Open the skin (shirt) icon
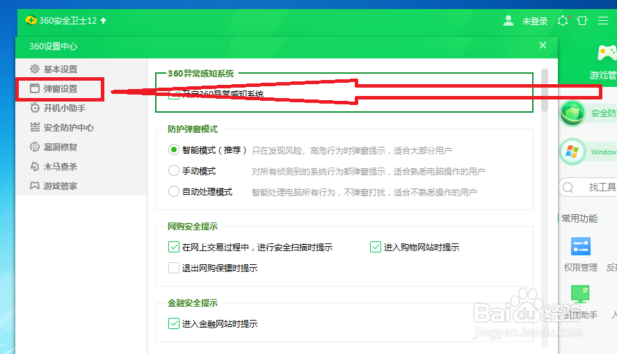617x354 pixels. tap(582, 20)
